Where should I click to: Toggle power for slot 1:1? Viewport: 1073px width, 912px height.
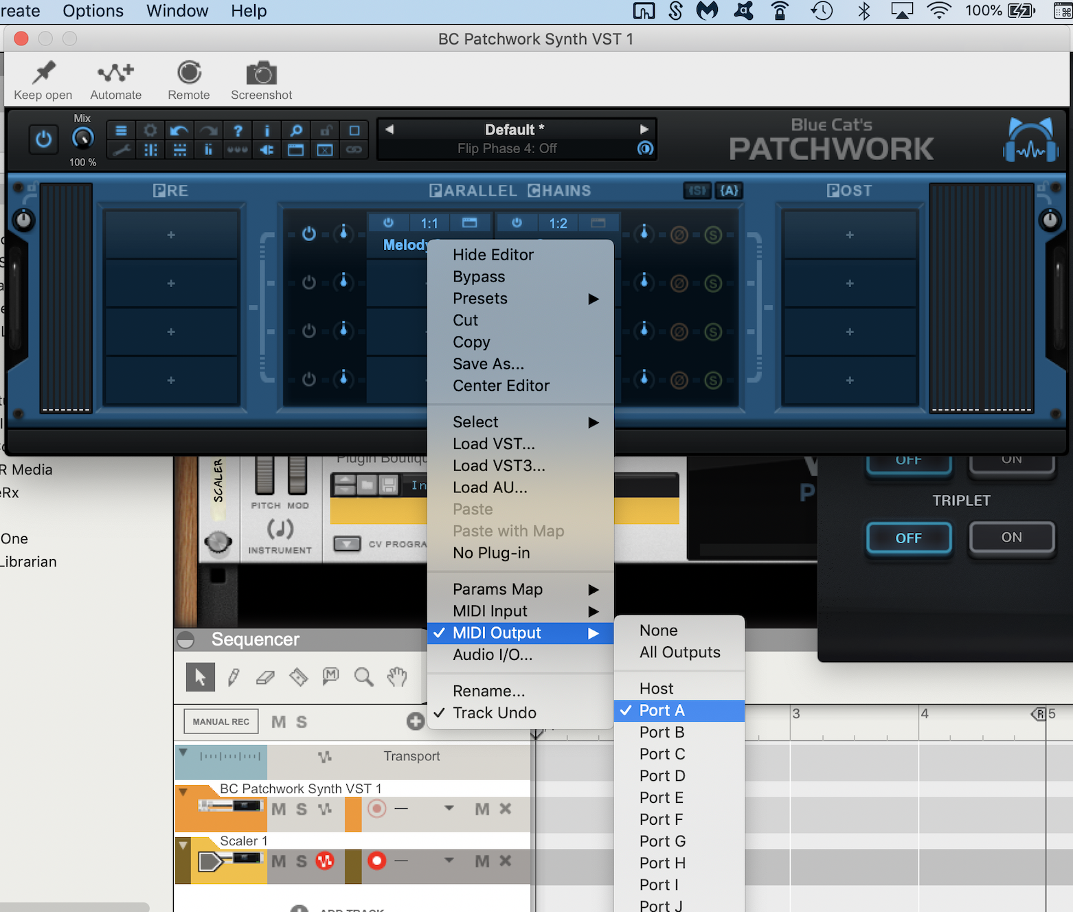[388, 223]
